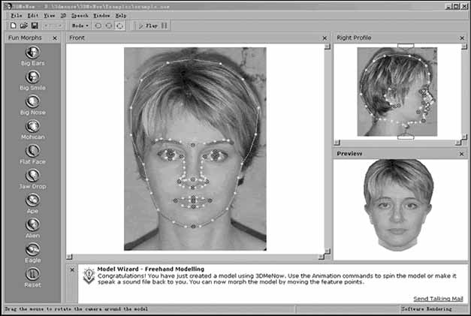The image size is (471, 316).
Task: Trigger the Jaw Drop morph
Action: coord(32,176)
